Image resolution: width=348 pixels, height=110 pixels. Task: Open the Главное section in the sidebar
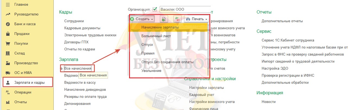tap(21, 4)
